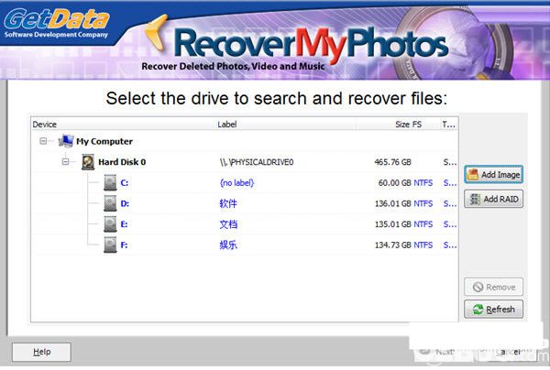This screenshot has height=370, width=550.
Task: Refresh the device list
Action: pos(493,309)
